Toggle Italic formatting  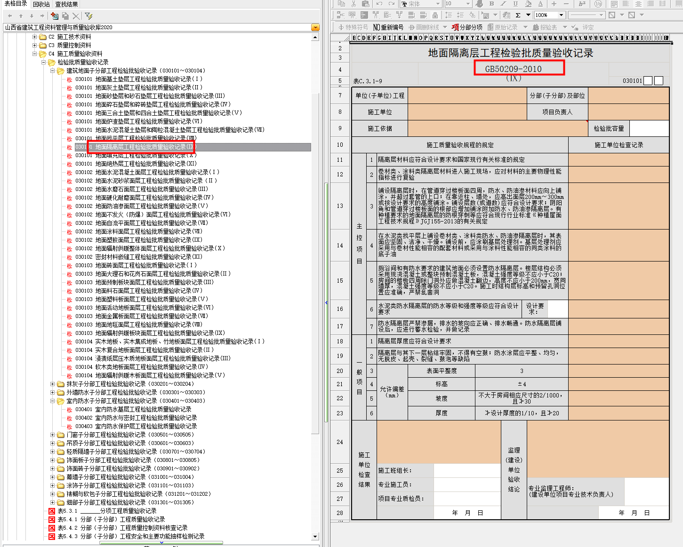tap(503, 4)
